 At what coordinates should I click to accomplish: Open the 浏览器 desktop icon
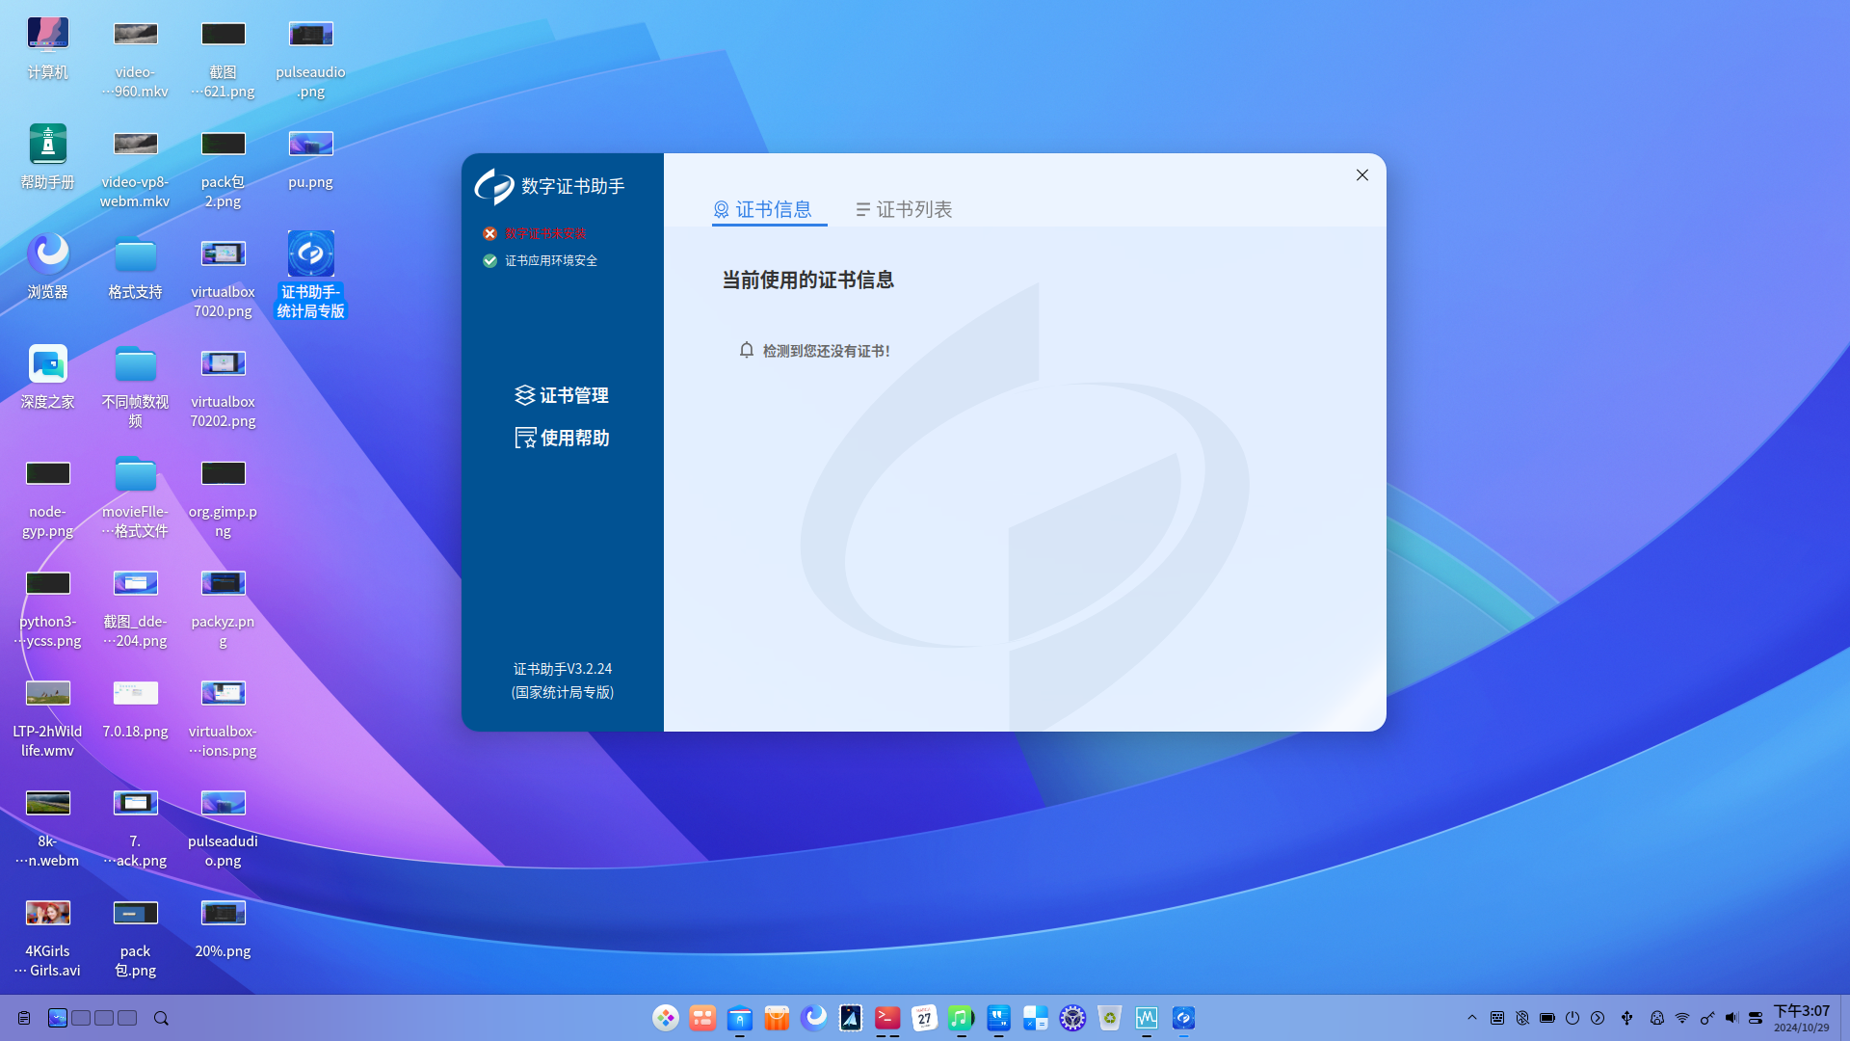47,267
